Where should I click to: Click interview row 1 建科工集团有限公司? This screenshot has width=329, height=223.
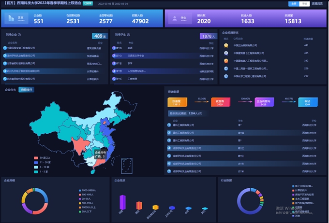pos(243,125)
